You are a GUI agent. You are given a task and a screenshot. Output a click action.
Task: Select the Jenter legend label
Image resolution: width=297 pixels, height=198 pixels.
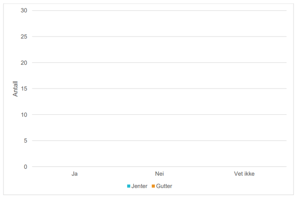point(139,186)
